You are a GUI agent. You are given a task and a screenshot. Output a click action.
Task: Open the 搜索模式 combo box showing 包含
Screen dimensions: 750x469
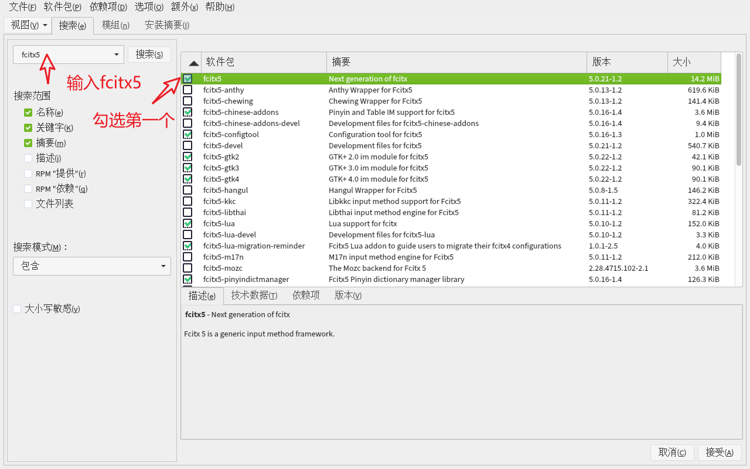(92, 266)
